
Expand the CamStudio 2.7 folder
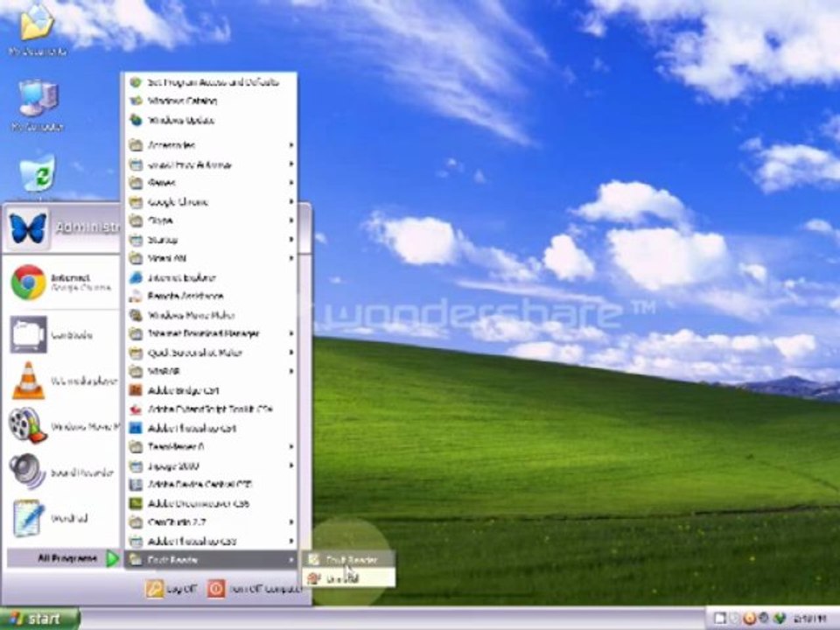pos(211,522)
